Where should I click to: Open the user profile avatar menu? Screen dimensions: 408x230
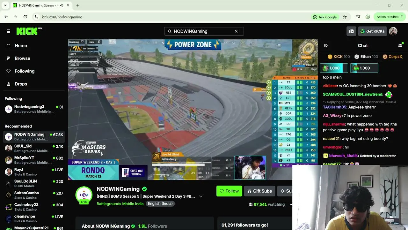coord(393,31)
